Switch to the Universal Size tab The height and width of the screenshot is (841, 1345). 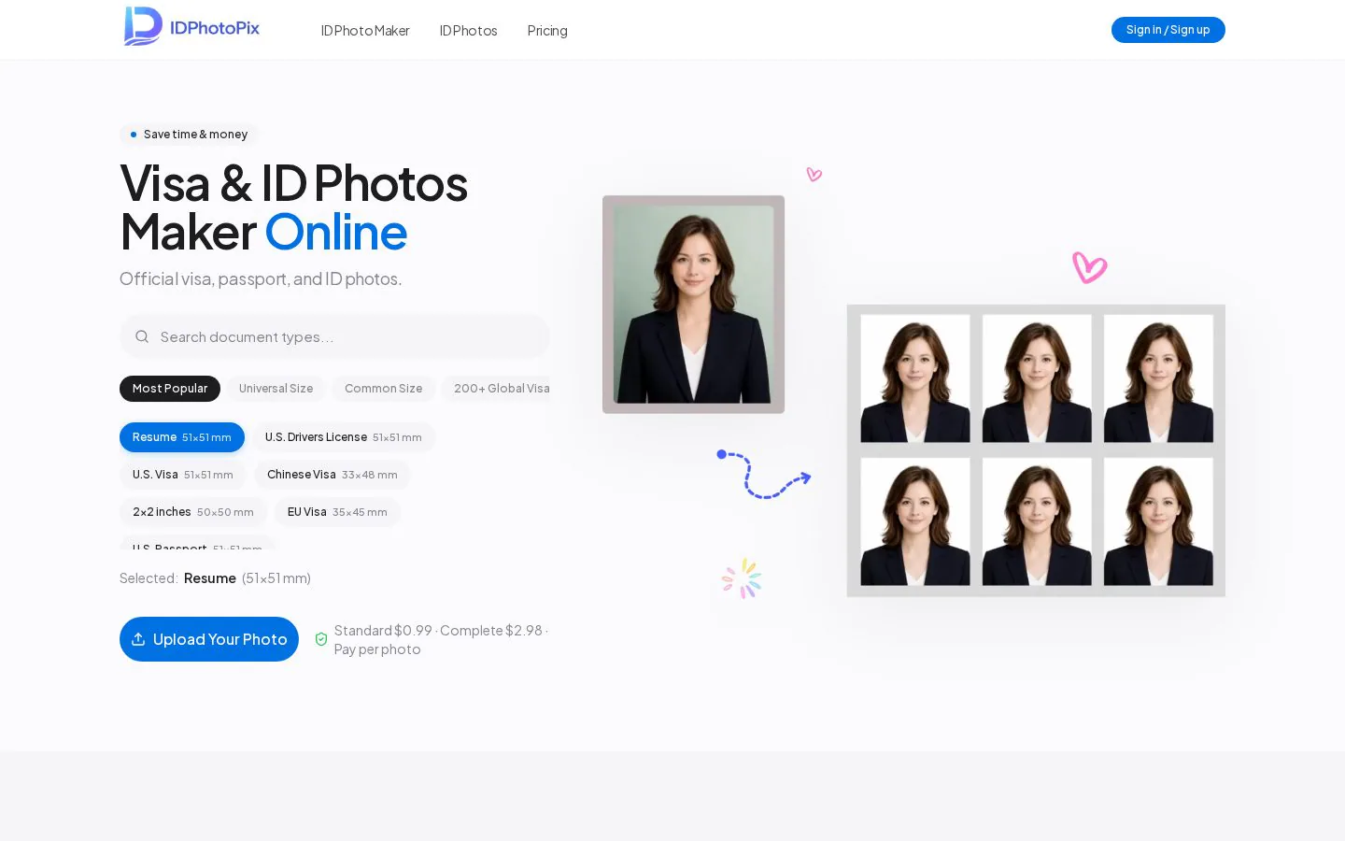click(276, 389)
